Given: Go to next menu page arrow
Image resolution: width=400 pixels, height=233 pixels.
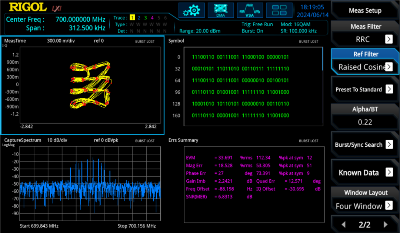Looking at the screenshot, I should click(386, 224).
